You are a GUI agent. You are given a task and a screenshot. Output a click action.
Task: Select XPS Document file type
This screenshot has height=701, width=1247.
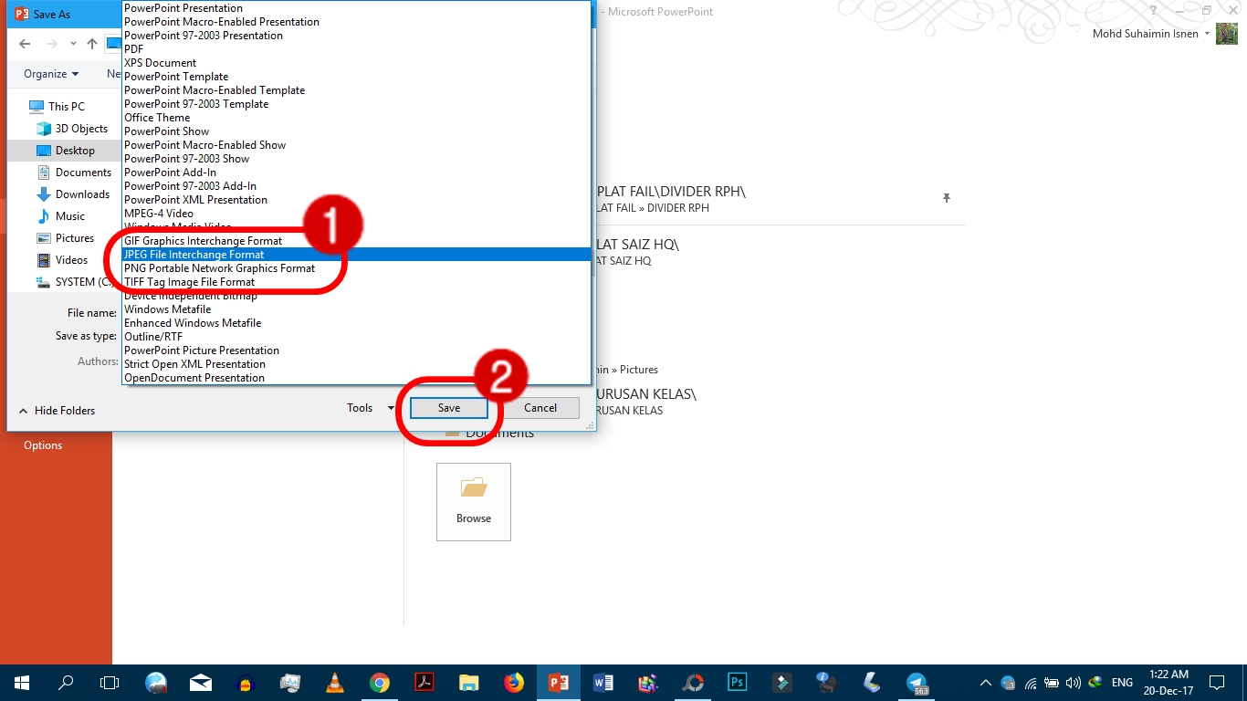point(357,63)
